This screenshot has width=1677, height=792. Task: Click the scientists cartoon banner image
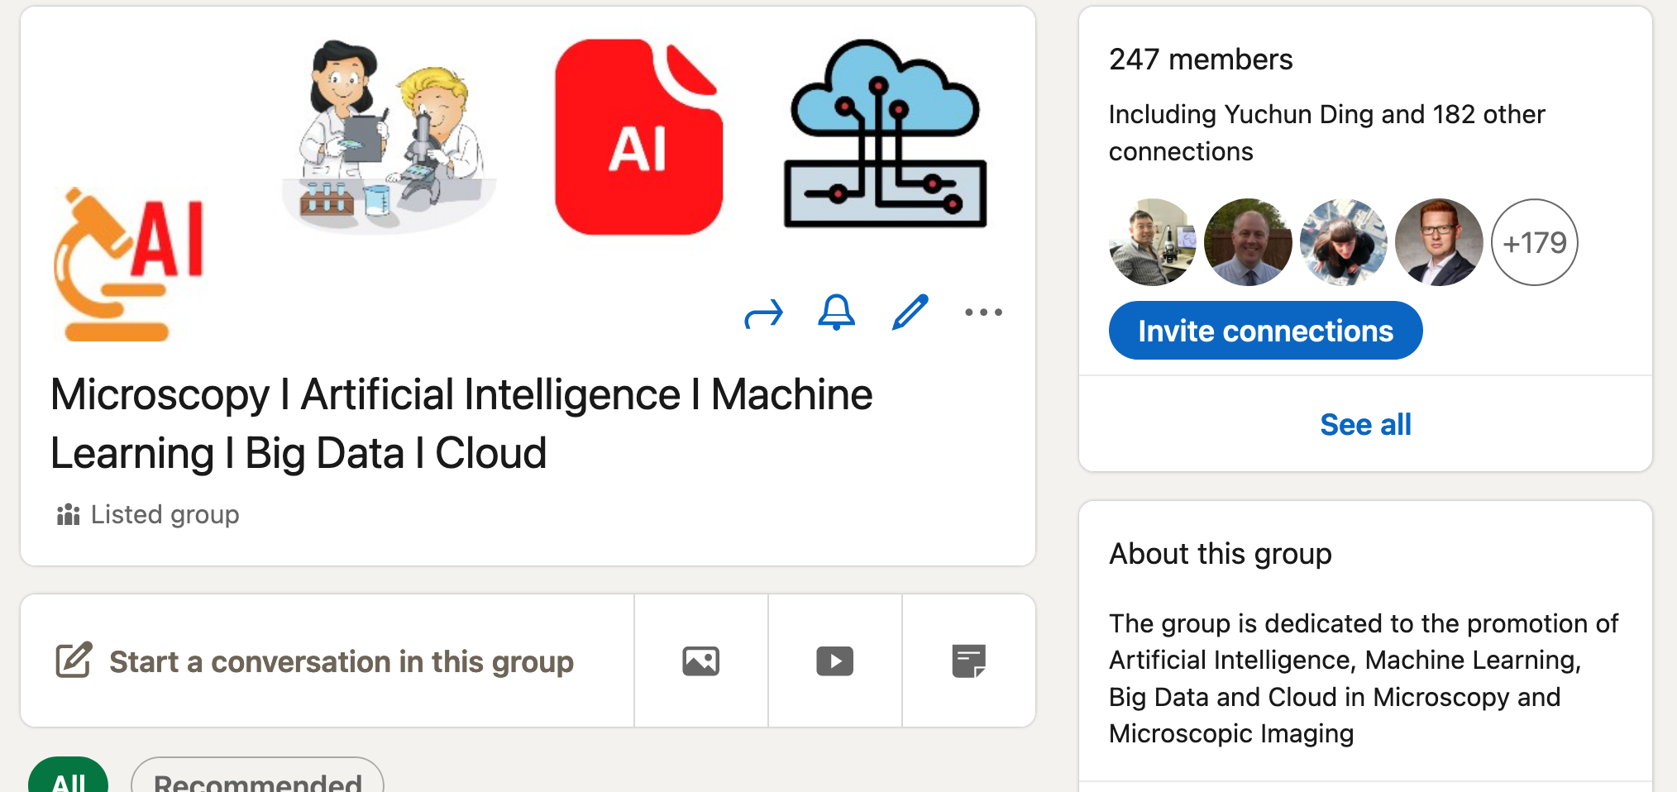[x=389, y=137]
